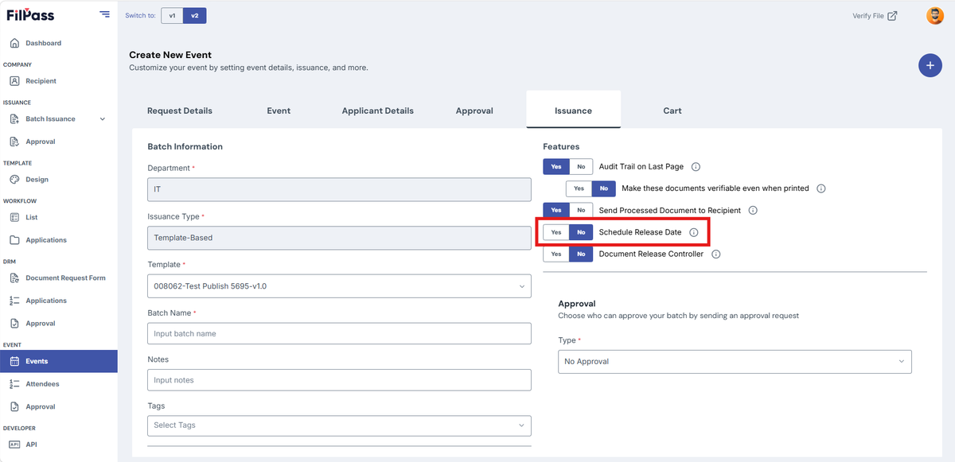955x462 pixels.
Task: Open the Design palette icon
Action: 14,180
